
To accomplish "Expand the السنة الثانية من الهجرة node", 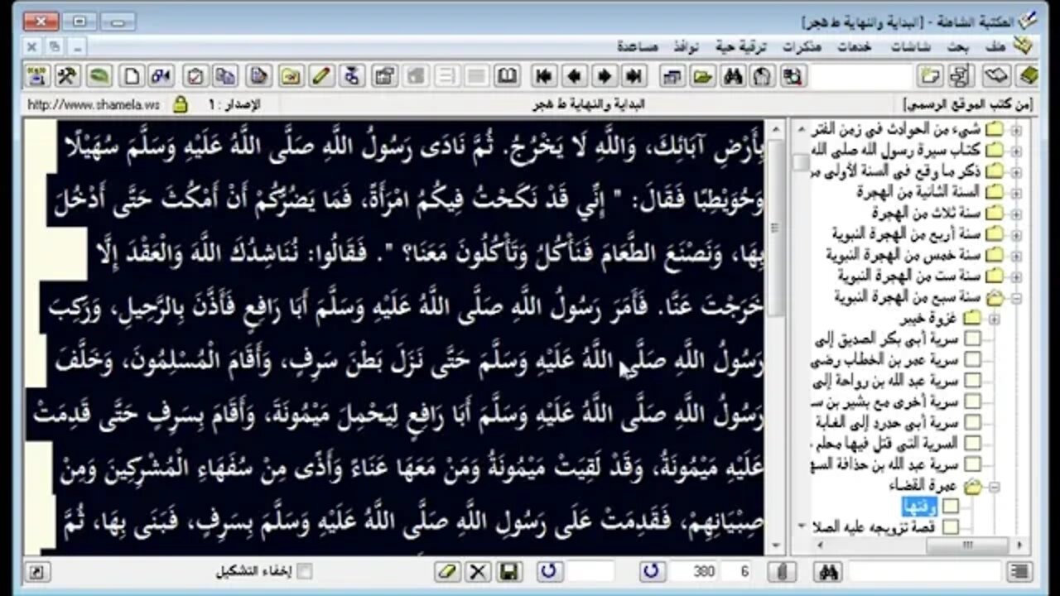I will [x=1015, y=192].
